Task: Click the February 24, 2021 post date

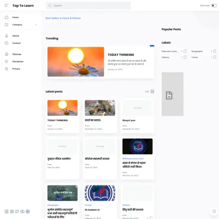Action: tap(130, 175)
